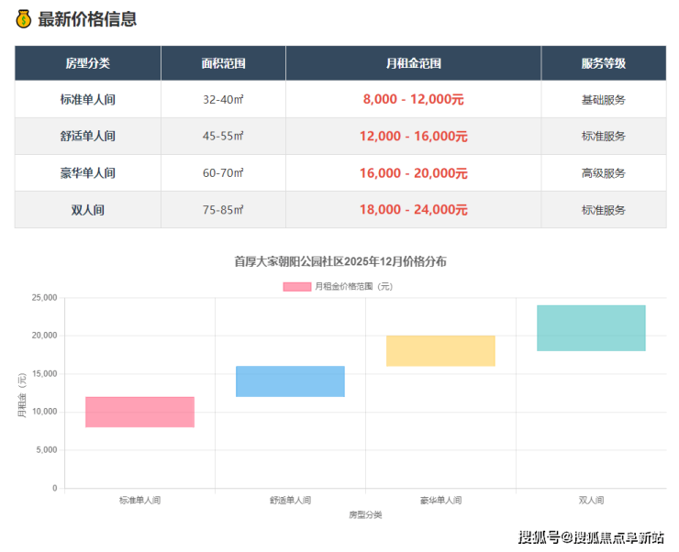
Task: Click the 8,000 - 12,000元 price cell
Action: point(413,99)
